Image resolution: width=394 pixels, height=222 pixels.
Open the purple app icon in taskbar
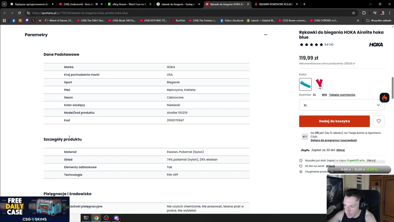[116, 218]
